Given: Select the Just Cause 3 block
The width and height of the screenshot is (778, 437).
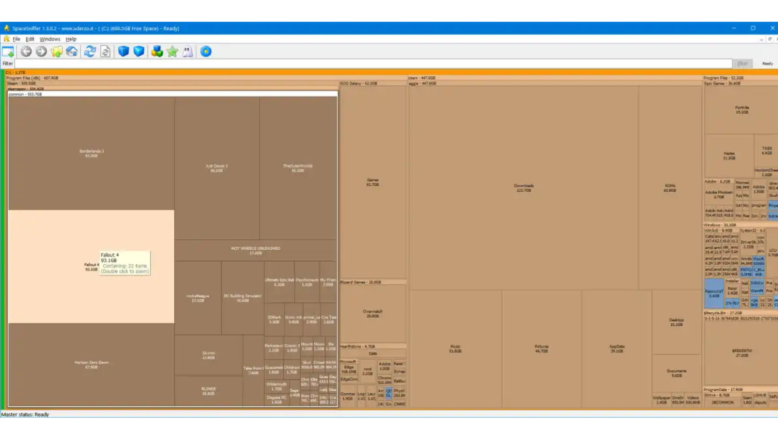Looking at the screenshot, I should pos(217,168).
